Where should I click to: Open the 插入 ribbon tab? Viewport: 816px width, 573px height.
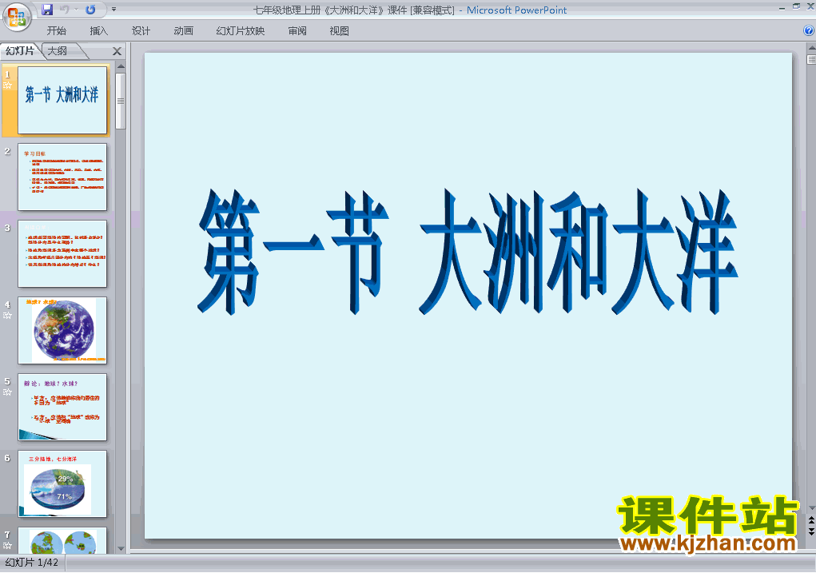[99, 31]
